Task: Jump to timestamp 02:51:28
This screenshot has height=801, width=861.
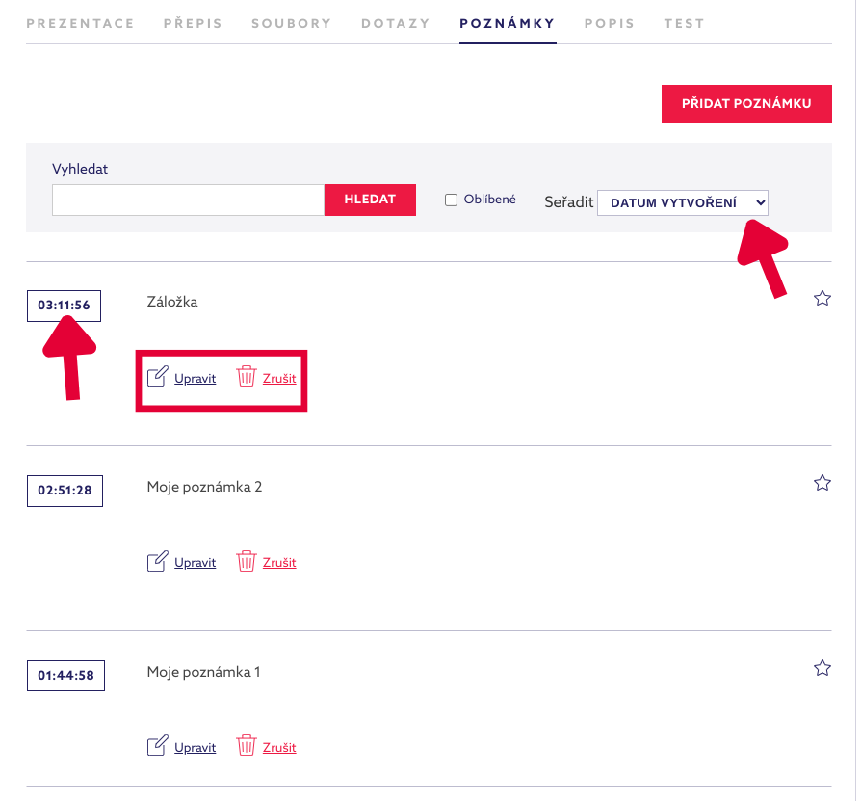Action: (65, 491)
